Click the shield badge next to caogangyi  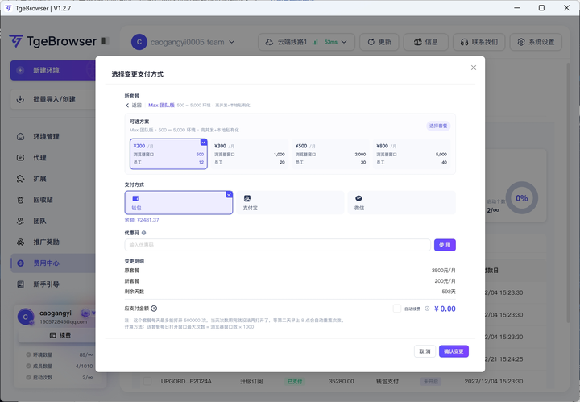click(85, 313)
